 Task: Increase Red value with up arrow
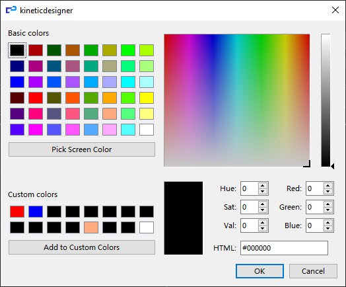click(328, 186)
